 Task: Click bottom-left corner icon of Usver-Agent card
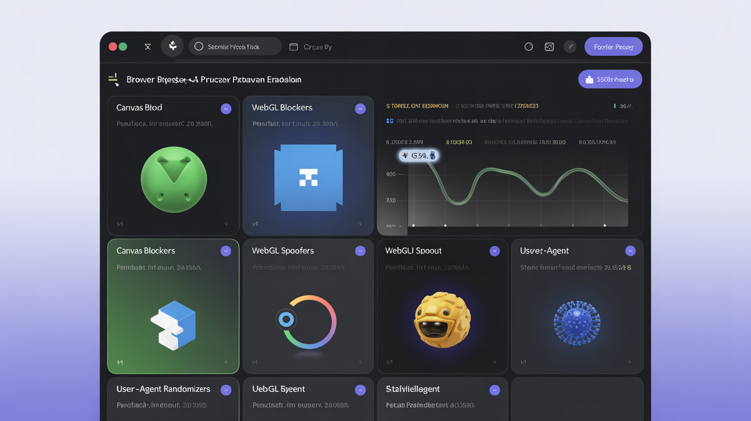523,362
